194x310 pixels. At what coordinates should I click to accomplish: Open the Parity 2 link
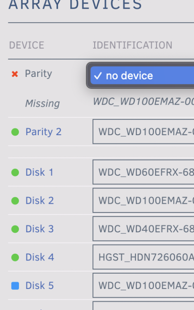click(x=43, y=132)
